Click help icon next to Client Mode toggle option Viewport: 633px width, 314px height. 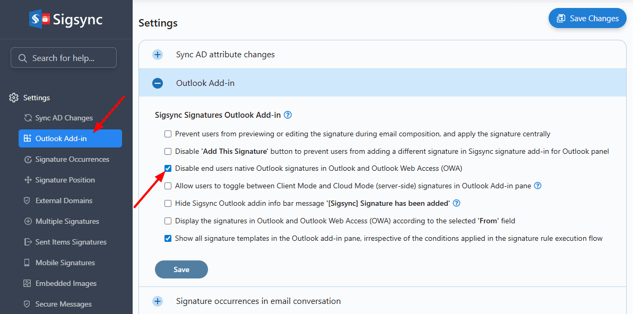point(537,186)
